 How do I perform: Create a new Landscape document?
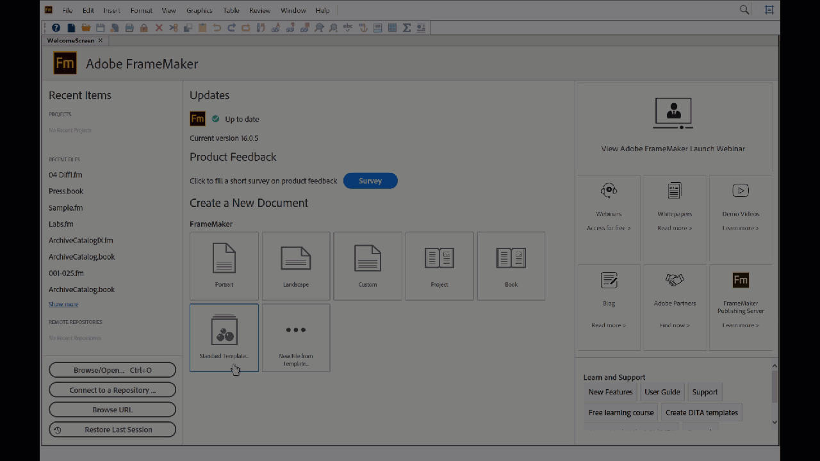point(296,266)
